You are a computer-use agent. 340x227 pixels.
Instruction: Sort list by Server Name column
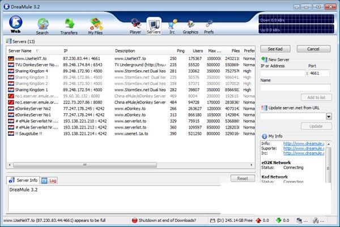(x=23, y=51)
